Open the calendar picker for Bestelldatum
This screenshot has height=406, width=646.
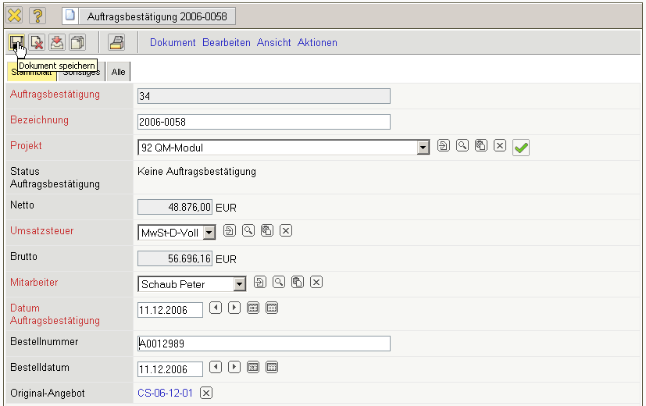pos(272,367)
